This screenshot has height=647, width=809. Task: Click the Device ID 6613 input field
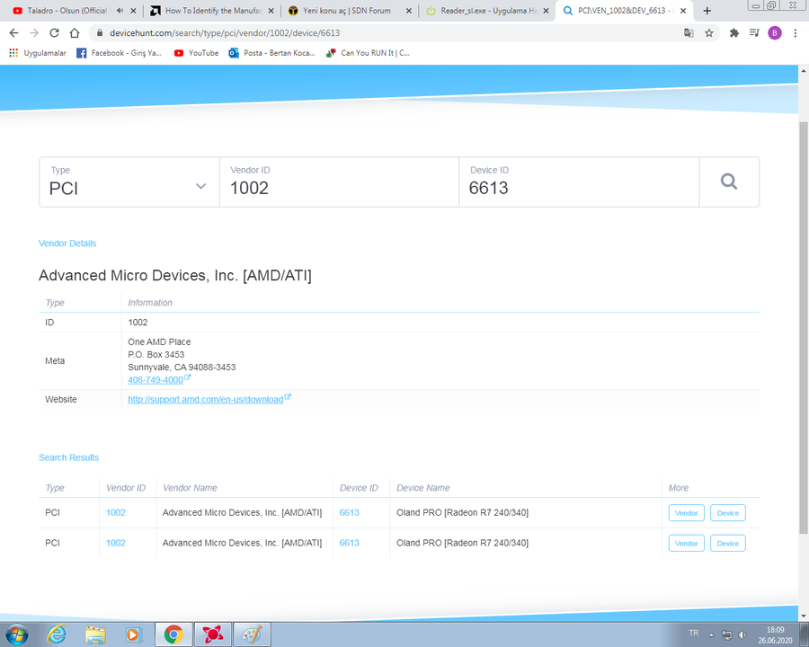click(579, 182)
